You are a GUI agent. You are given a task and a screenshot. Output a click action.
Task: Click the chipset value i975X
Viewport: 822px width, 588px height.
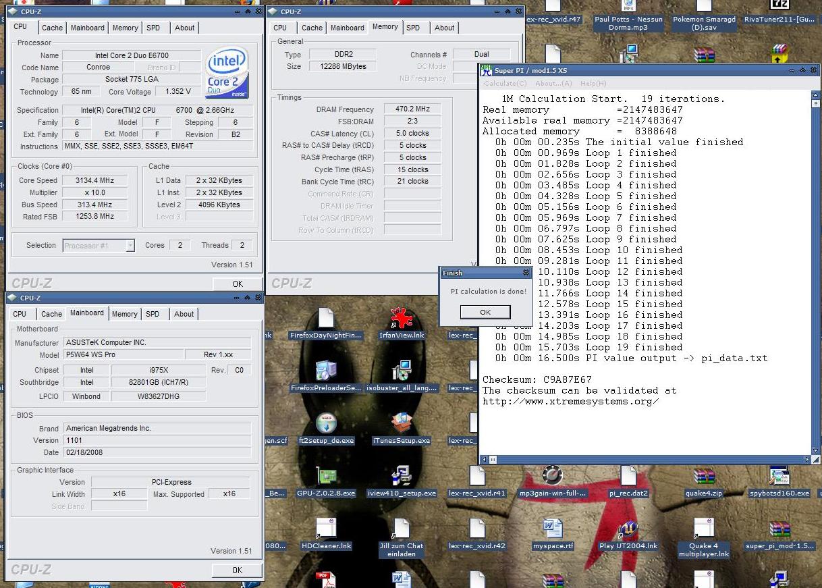point(158,370)
